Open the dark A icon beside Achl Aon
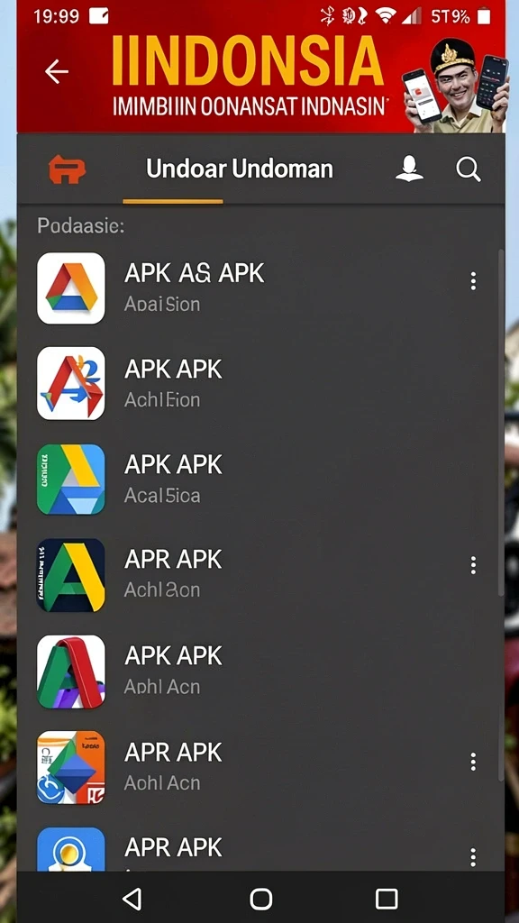Screen dimensions: 519x923 [x=71, y=576]
